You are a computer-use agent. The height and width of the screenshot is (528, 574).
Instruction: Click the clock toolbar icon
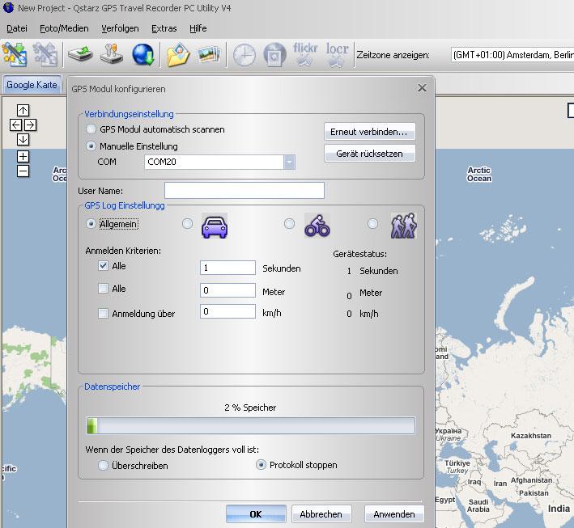pyautogui.click(x=244, y=55)
